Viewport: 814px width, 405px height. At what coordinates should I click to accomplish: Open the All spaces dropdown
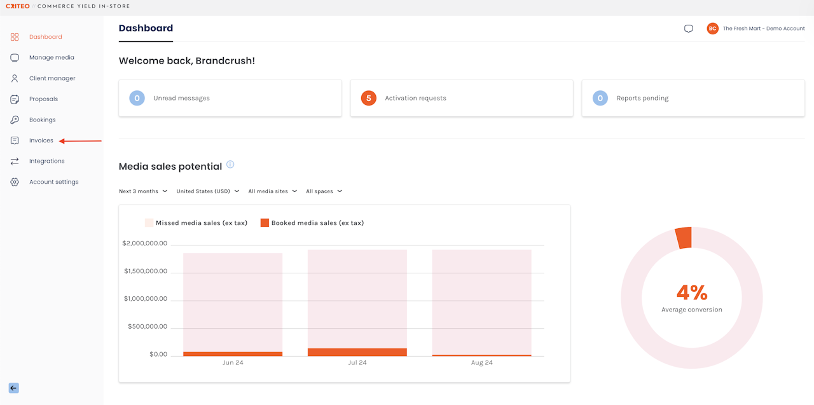[324, 191]
